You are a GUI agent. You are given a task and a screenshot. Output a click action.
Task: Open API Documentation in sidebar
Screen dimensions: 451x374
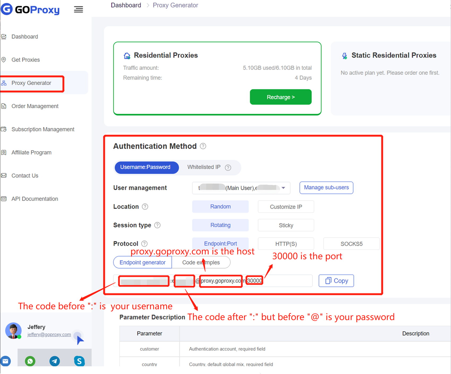coord(35,199)
